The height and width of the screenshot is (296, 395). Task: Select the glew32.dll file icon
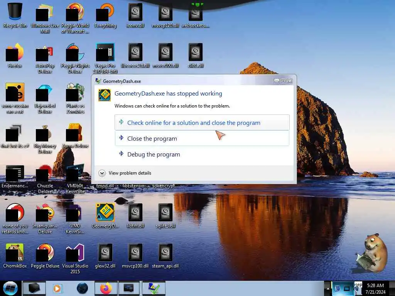[105, 256]
